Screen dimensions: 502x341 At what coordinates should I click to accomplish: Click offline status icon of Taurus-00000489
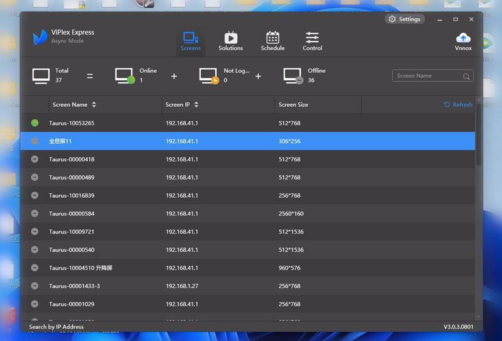pyautogui.click(x=35, y=177)
